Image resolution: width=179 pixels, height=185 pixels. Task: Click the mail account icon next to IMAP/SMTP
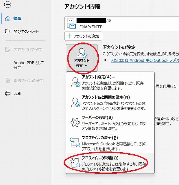[x=71, y=24]
